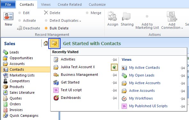Open Activities from Recently Visited
This screenshot has width=189, height=120.
point(64,59)
